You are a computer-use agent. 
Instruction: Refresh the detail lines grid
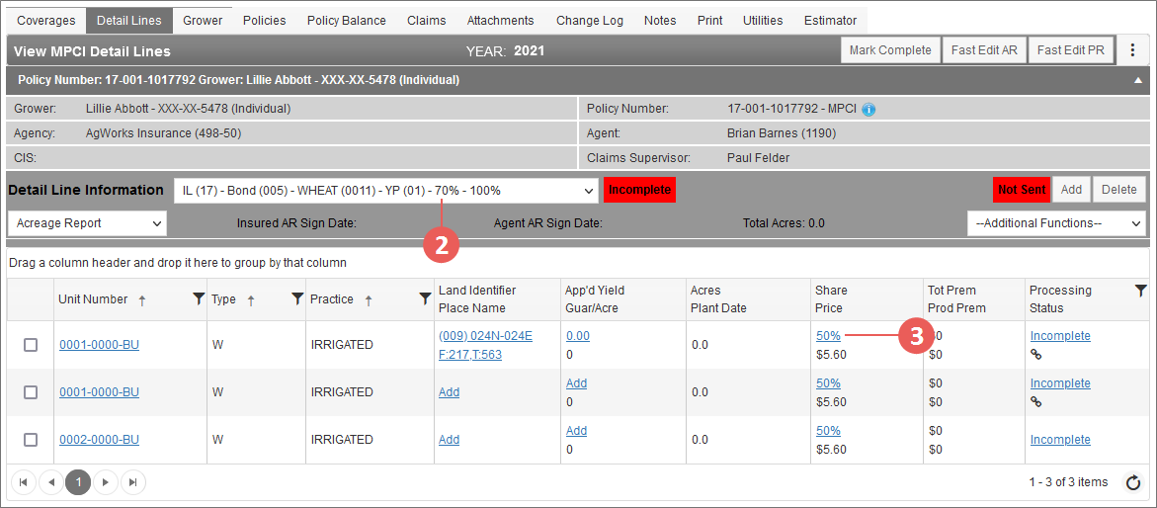pyautogui.click(x=1132, y=483)
